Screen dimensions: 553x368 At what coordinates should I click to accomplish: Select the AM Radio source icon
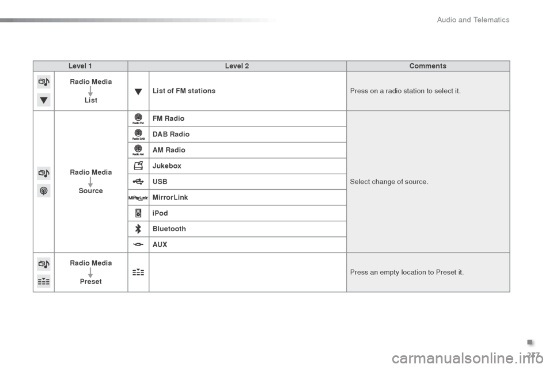click(x=138, y=150)
